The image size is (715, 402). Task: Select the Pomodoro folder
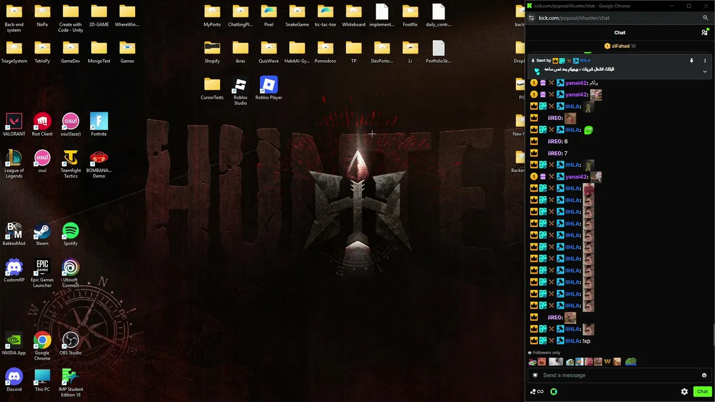[325, 52]
